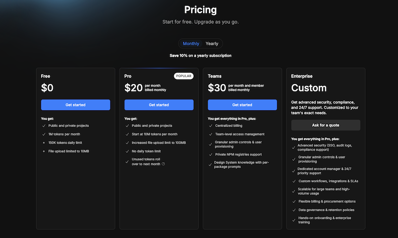Click the checkmark beside Custom workflows, integrations & SLAs
Screen dimensions: 398x238
(294, 181)
